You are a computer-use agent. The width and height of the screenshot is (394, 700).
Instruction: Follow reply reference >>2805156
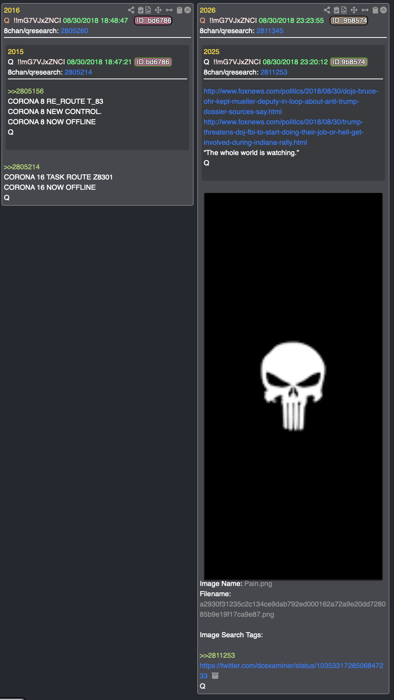(26, 91)
